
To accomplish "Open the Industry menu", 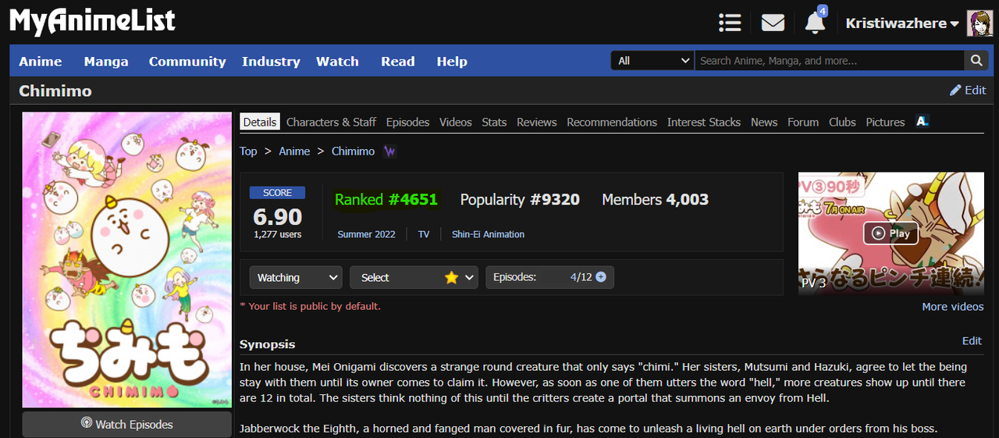I will [x=271, y=61].
